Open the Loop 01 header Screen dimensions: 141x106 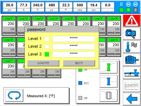tap(9, 19)
